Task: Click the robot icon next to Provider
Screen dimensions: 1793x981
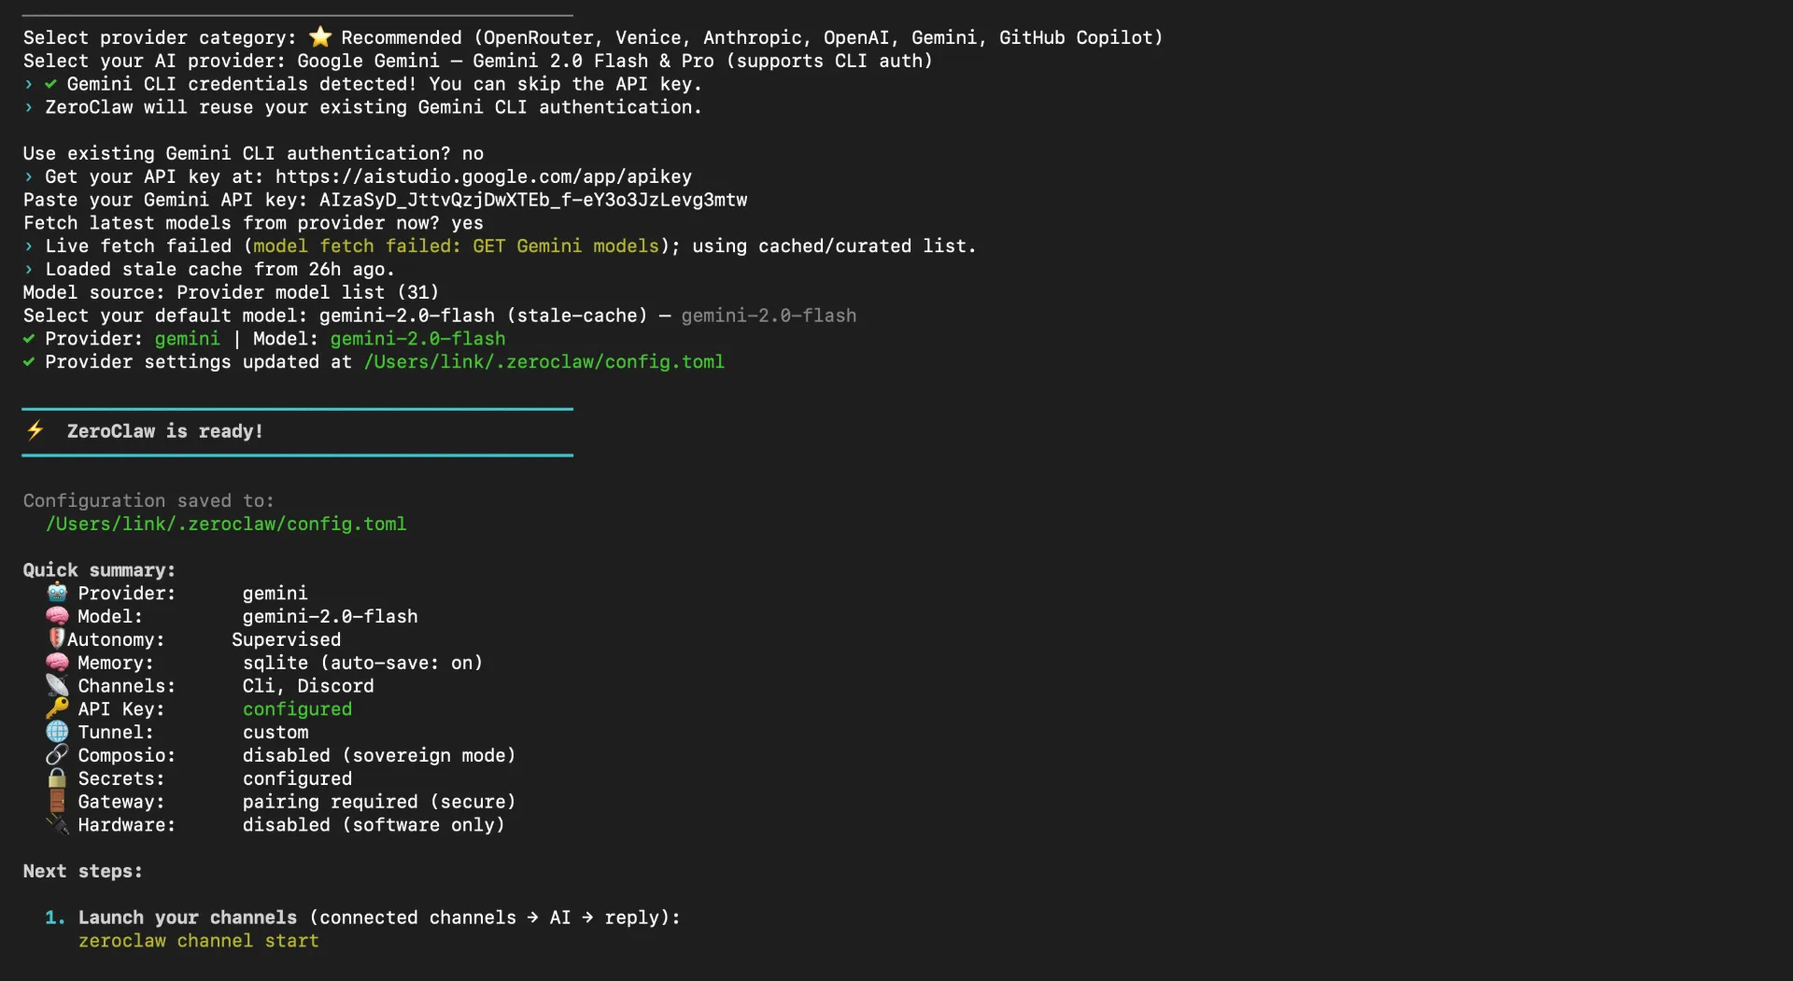Action: [x=56, y=593]
